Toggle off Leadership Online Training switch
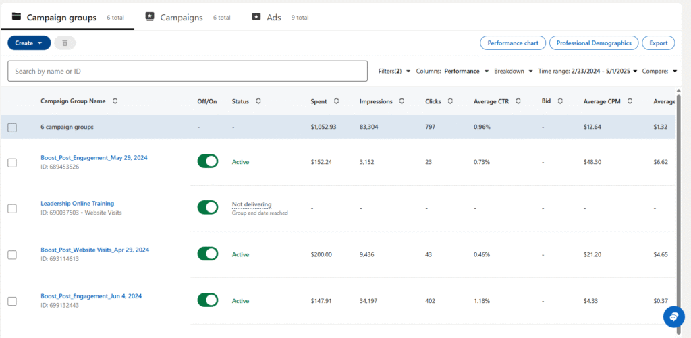 pos(208,207)
